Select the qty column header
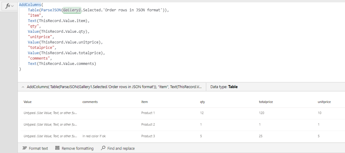Image resolution: width=345 pixels, height=153 pixels. tap(202, 101)
